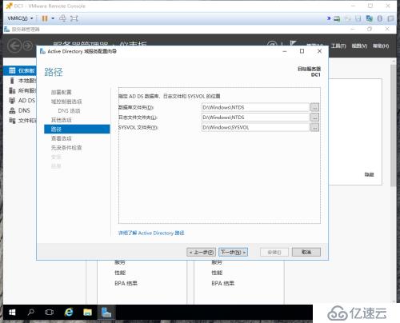Click left tile's BPA 结果 entry
Viewport: 400px width, 323px height.
tap(126, 283)
